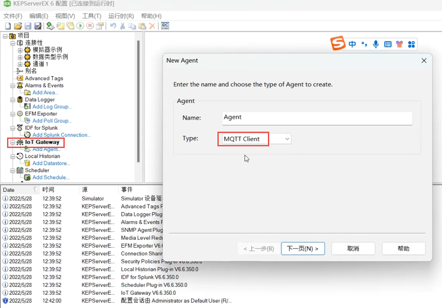The width and height of the screenshot is (442, 308).
Task: Toggle the Chinese/English 中 input mode
Action: point(352,44)
